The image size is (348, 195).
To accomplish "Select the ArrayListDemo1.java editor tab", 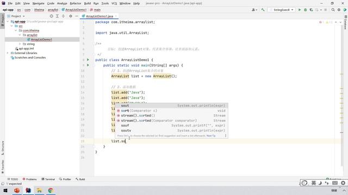I will point(99,16).
